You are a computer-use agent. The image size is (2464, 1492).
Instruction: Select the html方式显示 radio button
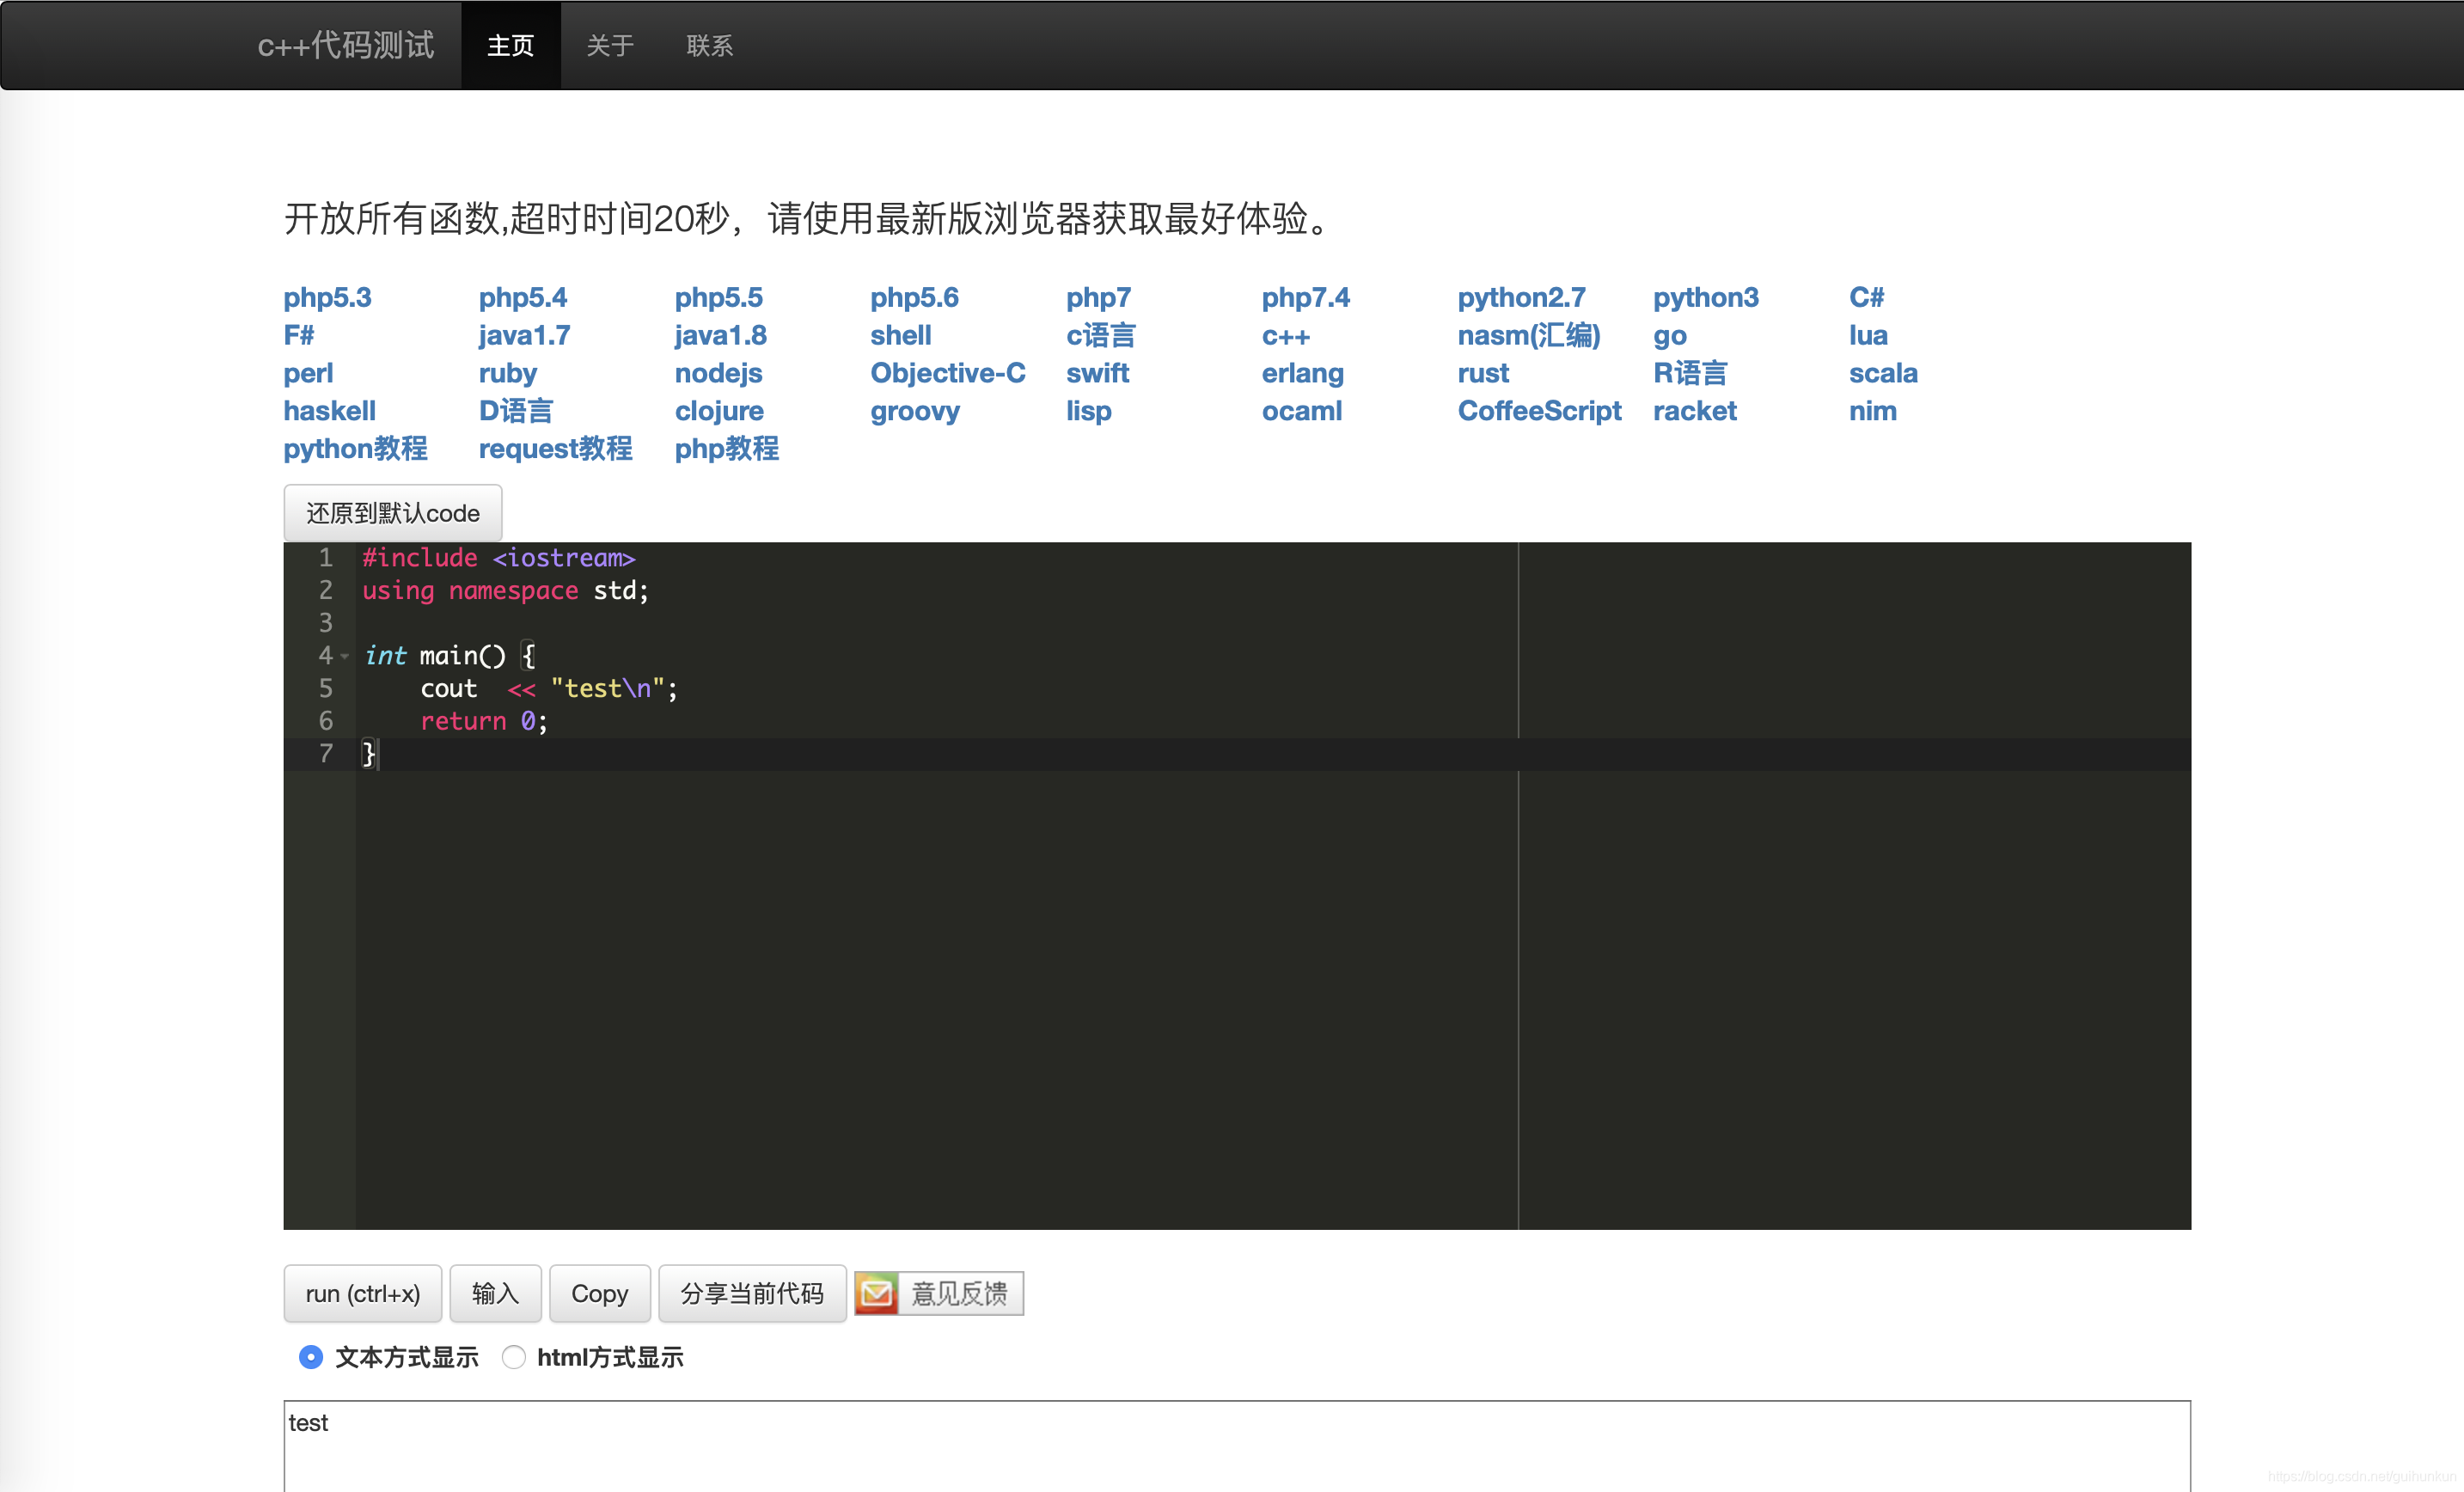coord(513,1357)
